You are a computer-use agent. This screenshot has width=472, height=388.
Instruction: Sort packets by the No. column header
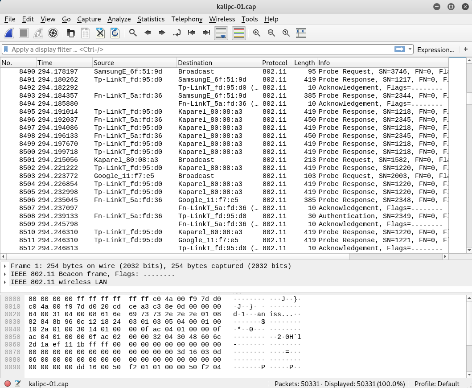click(18, 62)
